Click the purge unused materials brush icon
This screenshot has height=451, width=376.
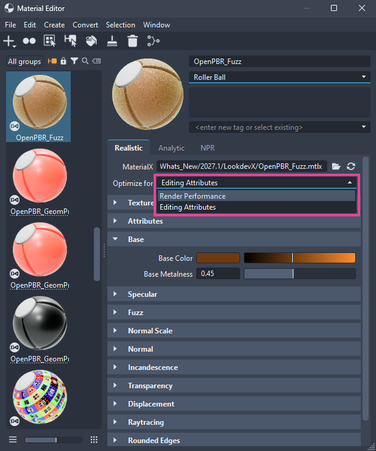tap(112, 41)
